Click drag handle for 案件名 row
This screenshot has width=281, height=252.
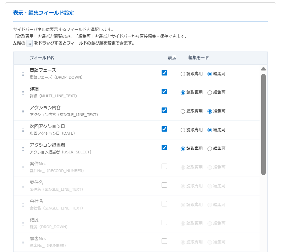click(x=23, y=186)
